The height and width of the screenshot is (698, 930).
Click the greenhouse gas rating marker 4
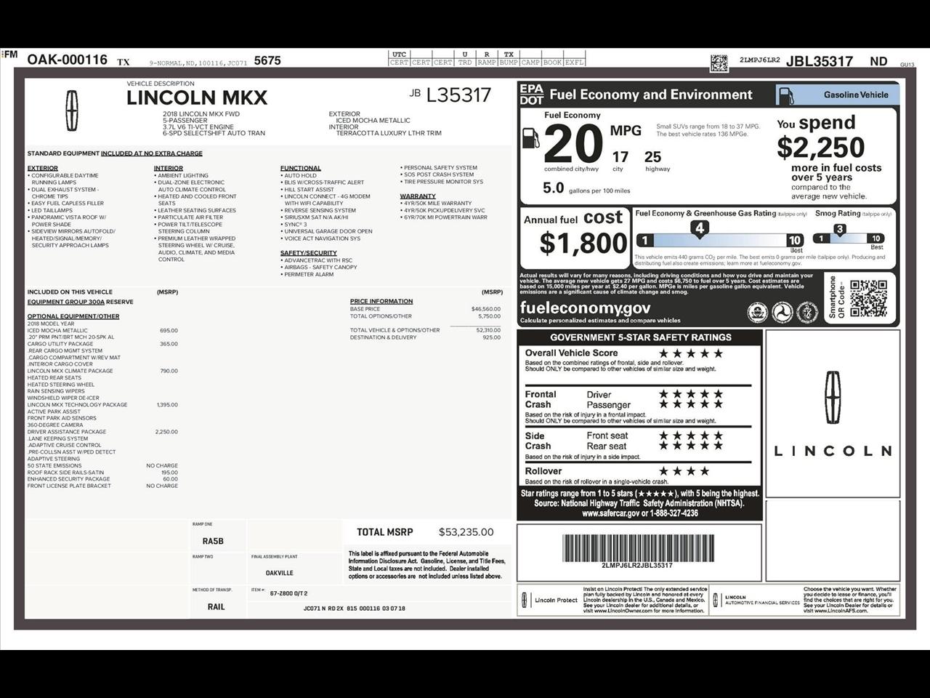coord(699,229)
